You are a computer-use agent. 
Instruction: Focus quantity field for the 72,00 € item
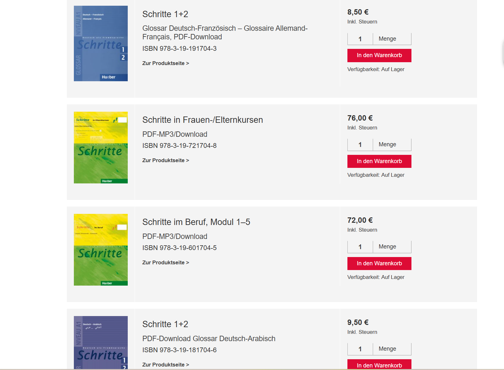point(360,247)
